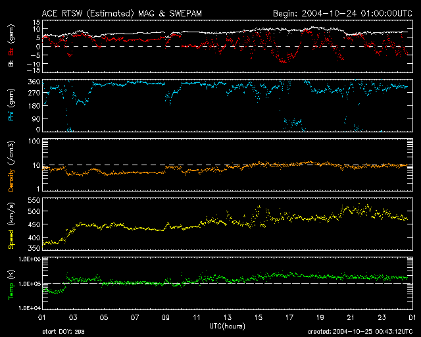Click the start DOY text at bottom left
Image resolution: width=421 pixels, height=337 pixels.
pyautogui.click(x=62, y=332)
